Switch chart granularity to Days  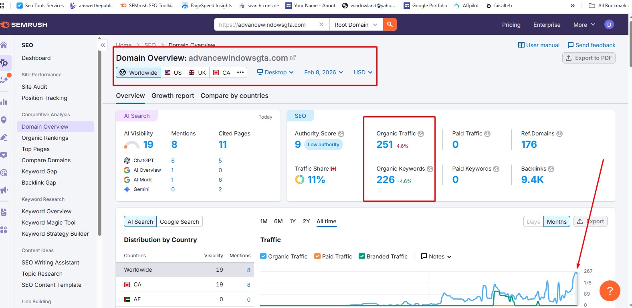(x=533, y=222)
